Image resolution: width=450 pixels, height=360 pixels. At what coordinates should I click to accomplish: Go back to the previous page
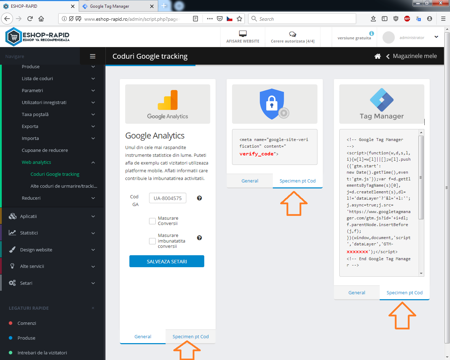tap(7, 19)
